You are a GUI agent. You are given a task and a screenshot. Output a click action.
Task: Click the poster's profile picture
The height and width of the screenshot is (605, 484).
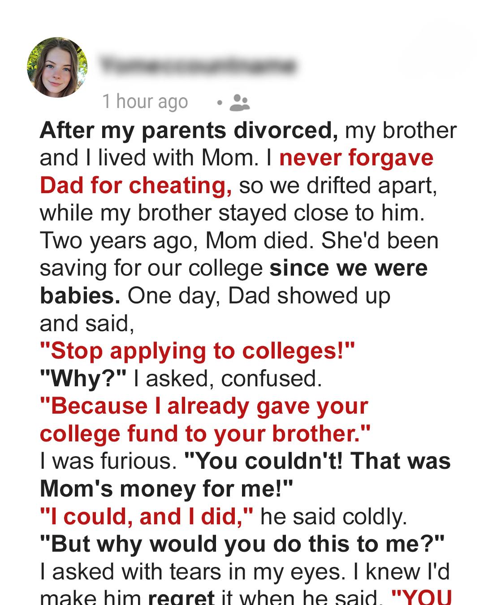[x=57, y=67]
